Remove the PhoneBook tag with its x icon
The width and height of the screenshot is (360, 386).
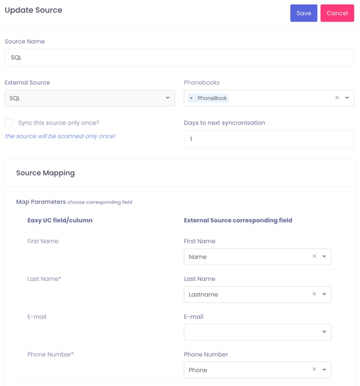point(191,98)
